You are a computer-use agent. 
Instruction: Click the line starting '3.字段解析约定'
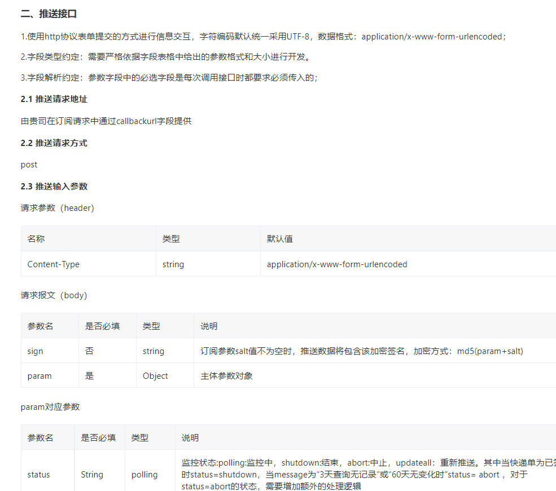pos(169,78)
